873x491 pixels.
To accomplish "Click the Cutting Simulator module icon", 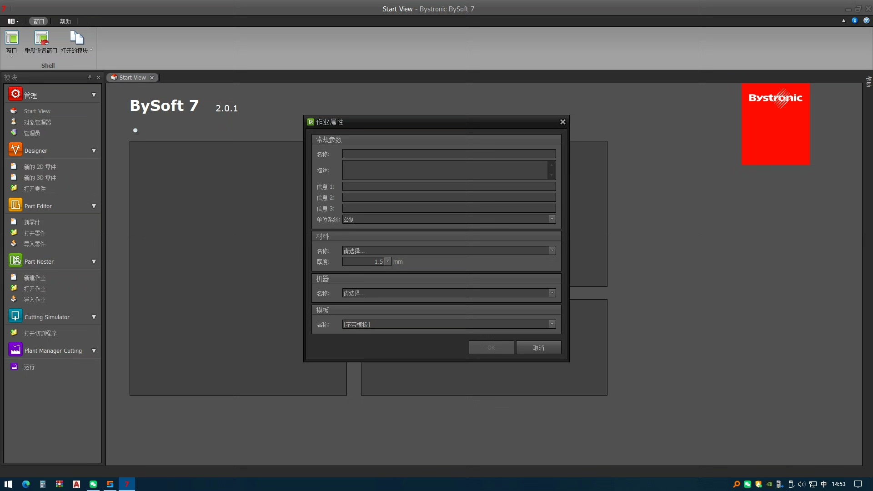I will 15,316.
